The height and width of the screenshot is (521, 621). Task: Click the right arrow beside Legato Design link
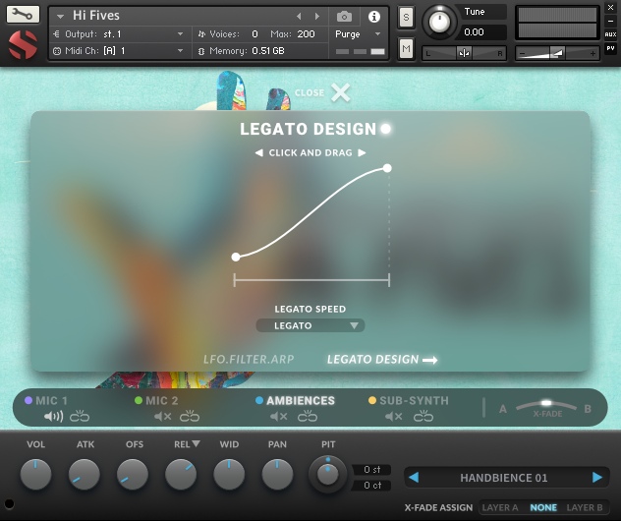pyautogui.click(x=430, y=360)
